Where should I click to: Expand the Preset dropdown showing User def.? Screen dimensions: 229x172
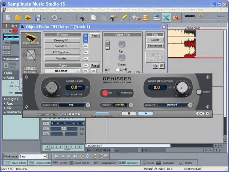coord(131,105)
